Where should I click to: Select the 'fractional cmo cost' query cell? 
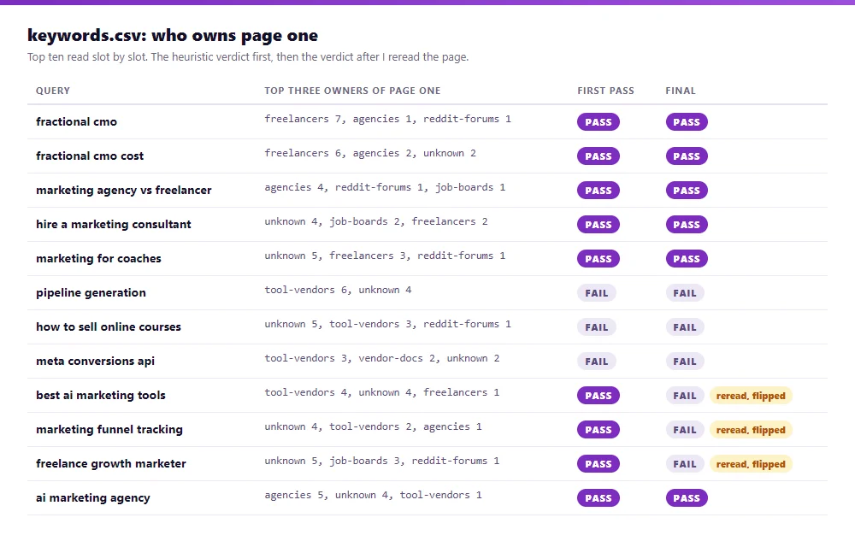coord(90,156)
